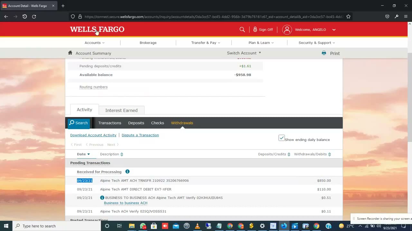Open the Windows Start menu
Viewport: 412px width, 231px height.
6,226
